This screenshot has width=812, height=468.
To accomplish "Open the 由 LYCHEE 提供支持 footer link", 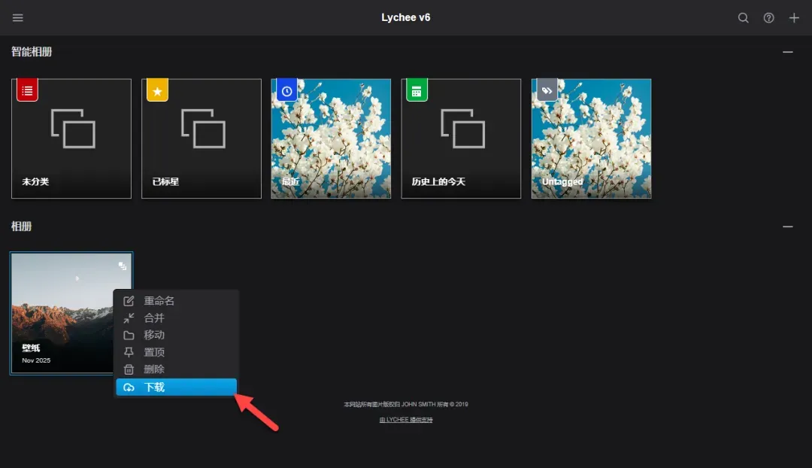I will pyautogui.click(x=406, y=420).
